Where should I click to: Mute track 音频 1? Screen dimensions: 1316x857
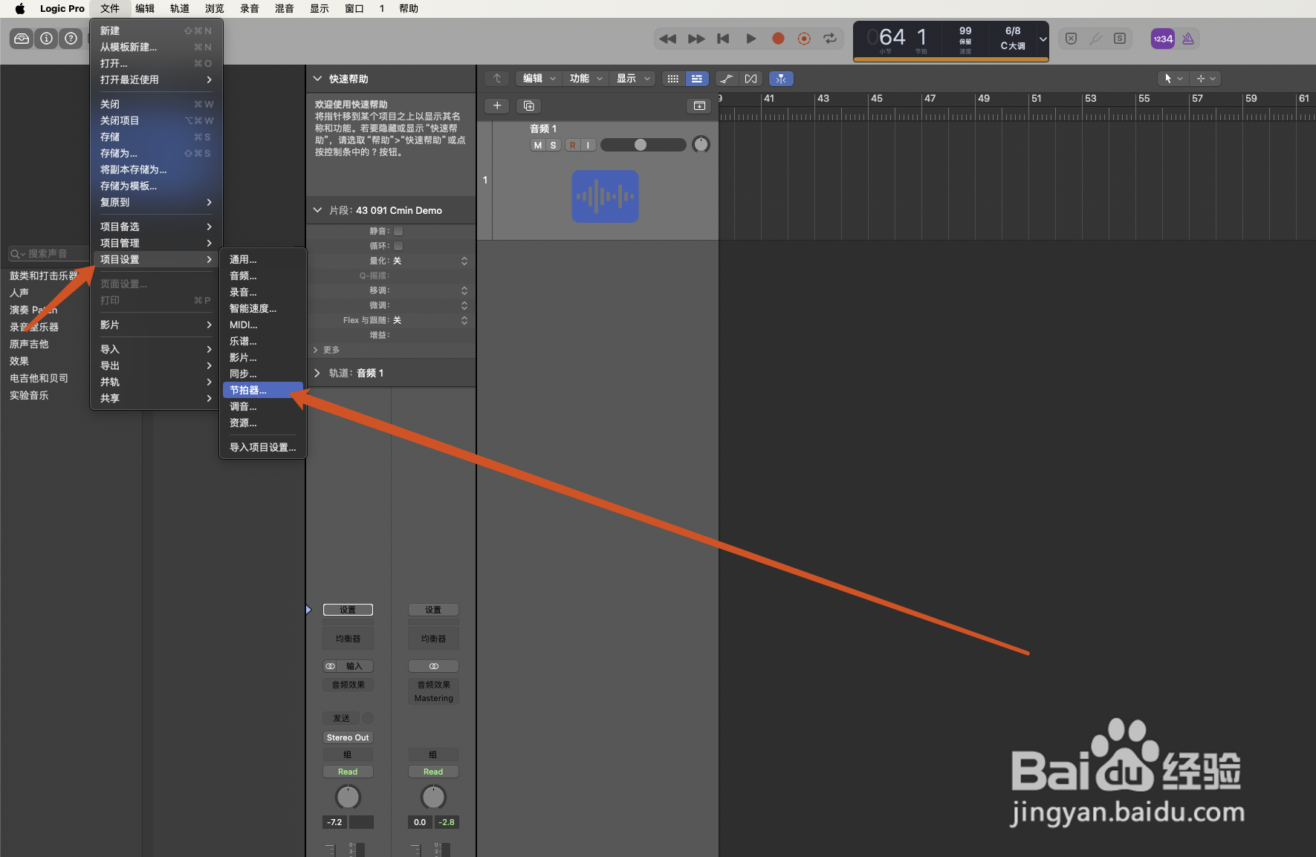tap(538, 146)
